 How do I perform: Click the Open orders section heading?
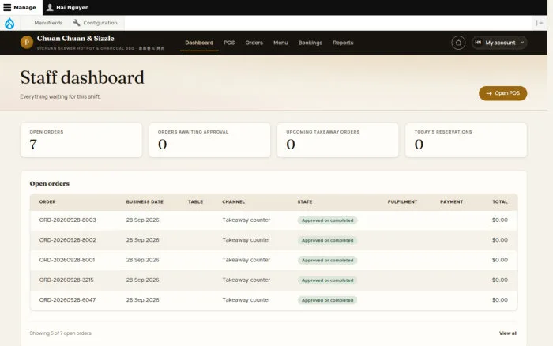(x=49, y=183)
